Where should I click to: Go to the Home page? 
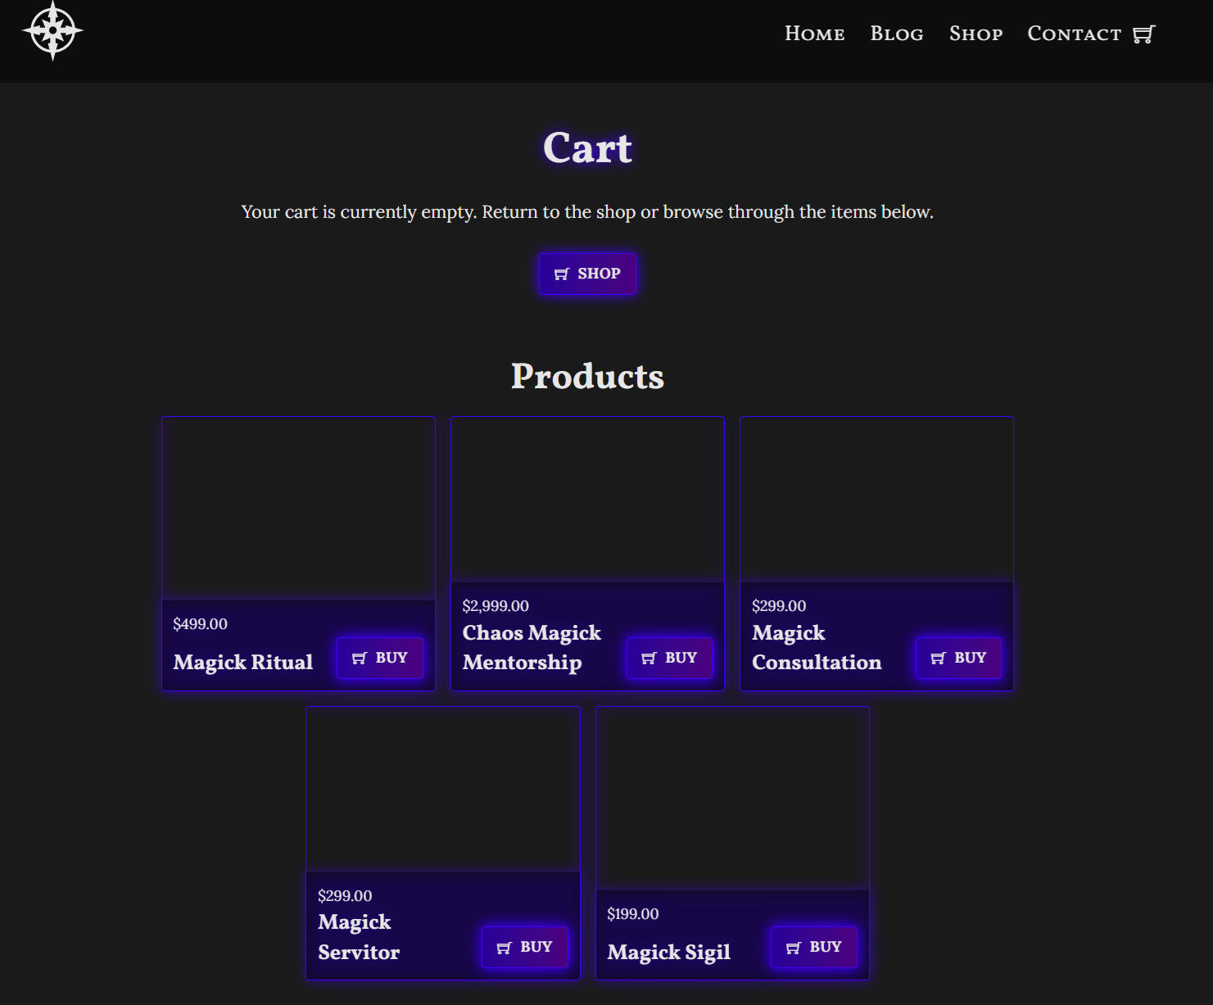coord(814,34)
